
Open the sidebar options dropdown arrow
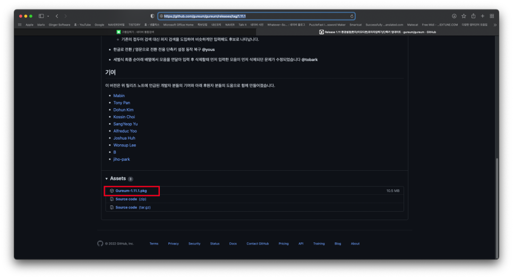[48, 16]
